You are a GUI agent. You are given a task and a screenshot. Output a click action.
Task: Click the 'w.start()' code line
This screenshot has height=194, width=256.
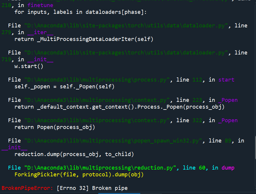(29, 66)
